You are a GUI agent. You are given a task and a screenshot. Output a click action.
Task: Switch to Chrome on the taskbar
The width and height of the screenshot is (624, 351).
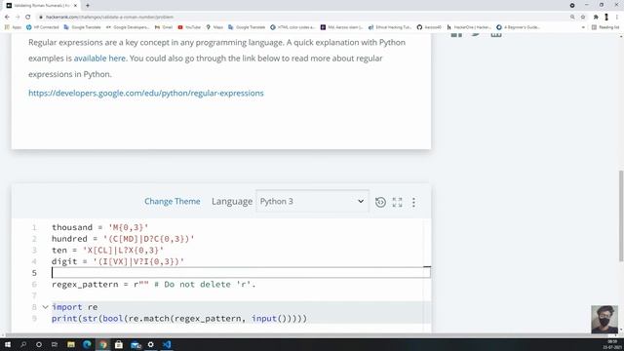(x=103, y=344)
